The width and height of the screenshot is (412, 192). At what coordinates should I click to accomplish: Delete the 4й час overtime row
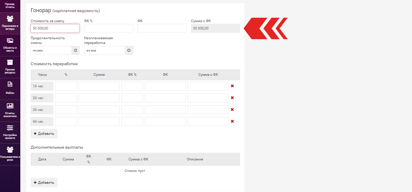tap(232, 121)
